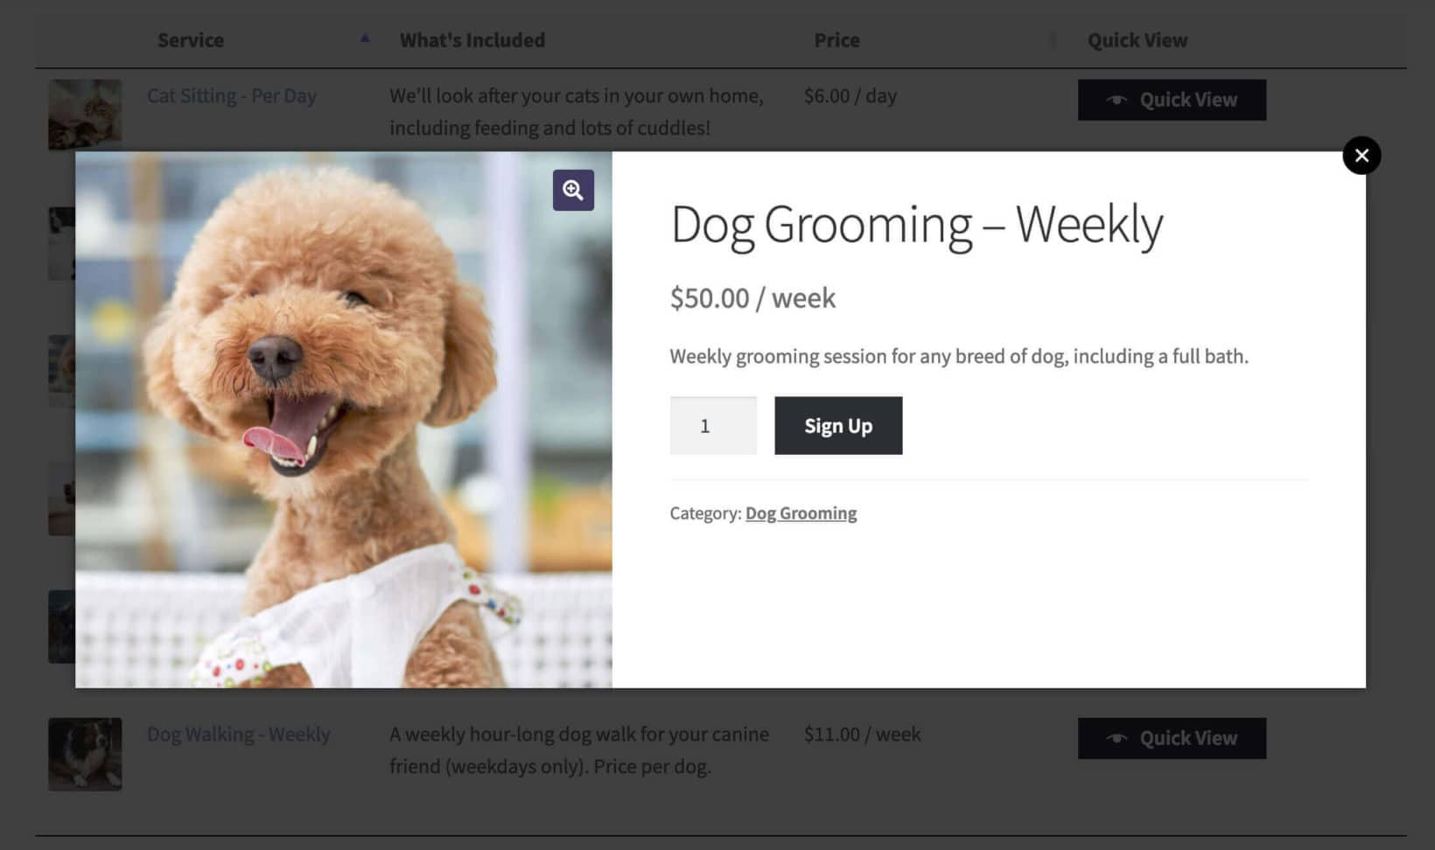Click Quick View button for Dog Walking
The height and width of the screenshot is (850, 1435).
point(1172,738)
